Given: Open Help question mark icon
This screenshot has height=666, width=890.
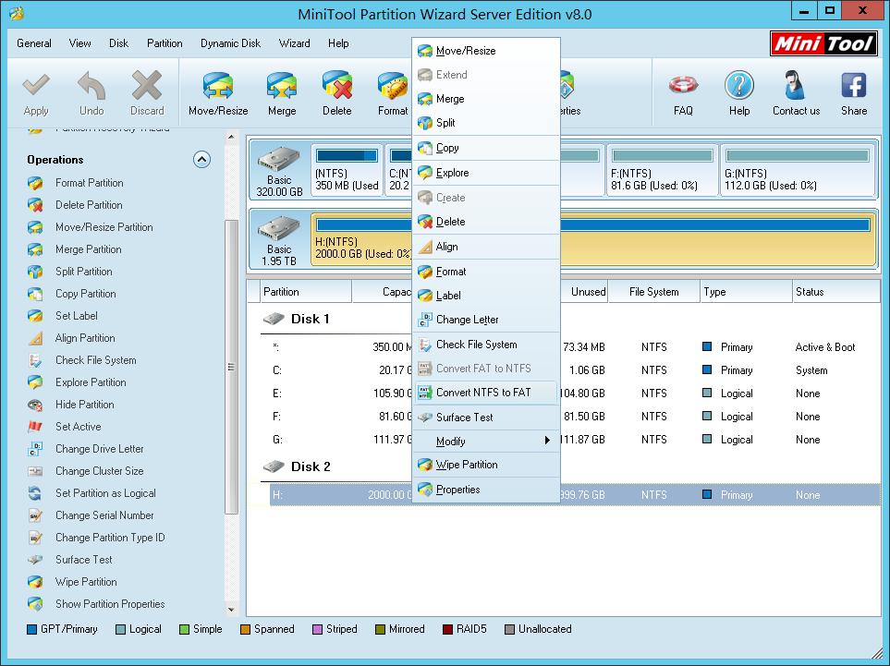Looking at the screenshot, I should 739,86.
